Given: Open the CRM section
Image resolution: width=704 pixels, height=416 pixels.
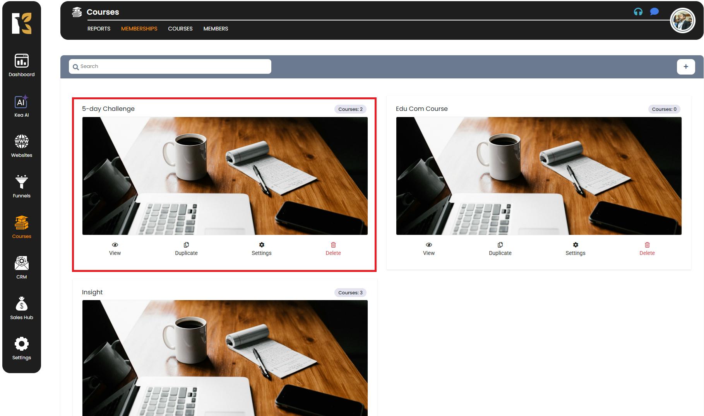Looking at the screenshot, I should (22, 267).
